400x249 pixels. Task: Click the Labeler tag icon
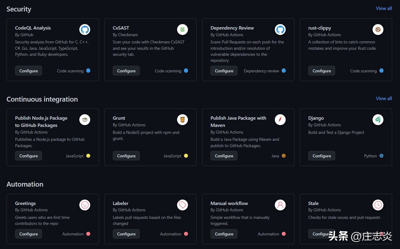(183, 205)
